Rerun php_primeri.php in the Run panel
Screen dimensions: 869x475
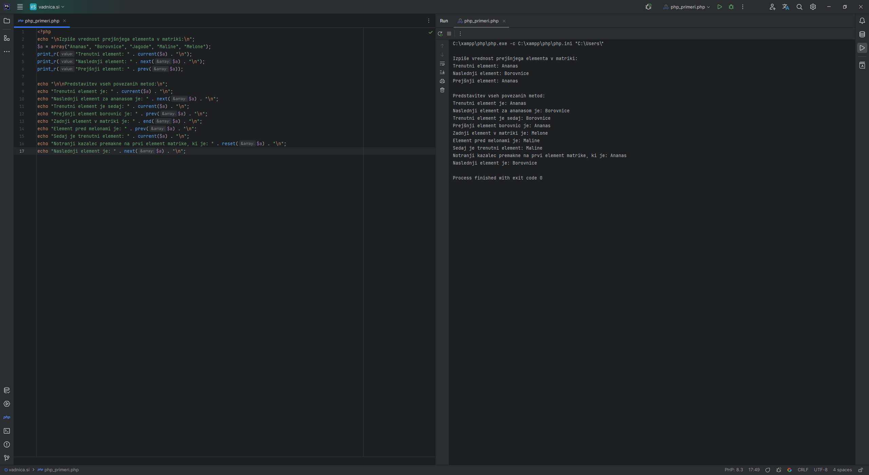tap(440, 34)
